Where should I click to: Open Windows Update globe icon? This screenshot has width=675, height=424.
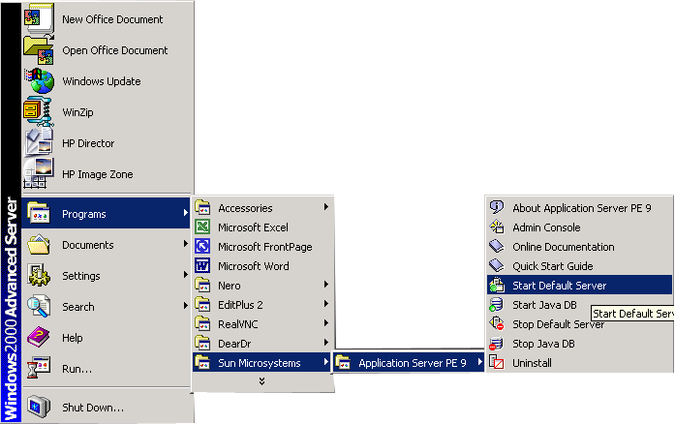click(x=38, y=81)
